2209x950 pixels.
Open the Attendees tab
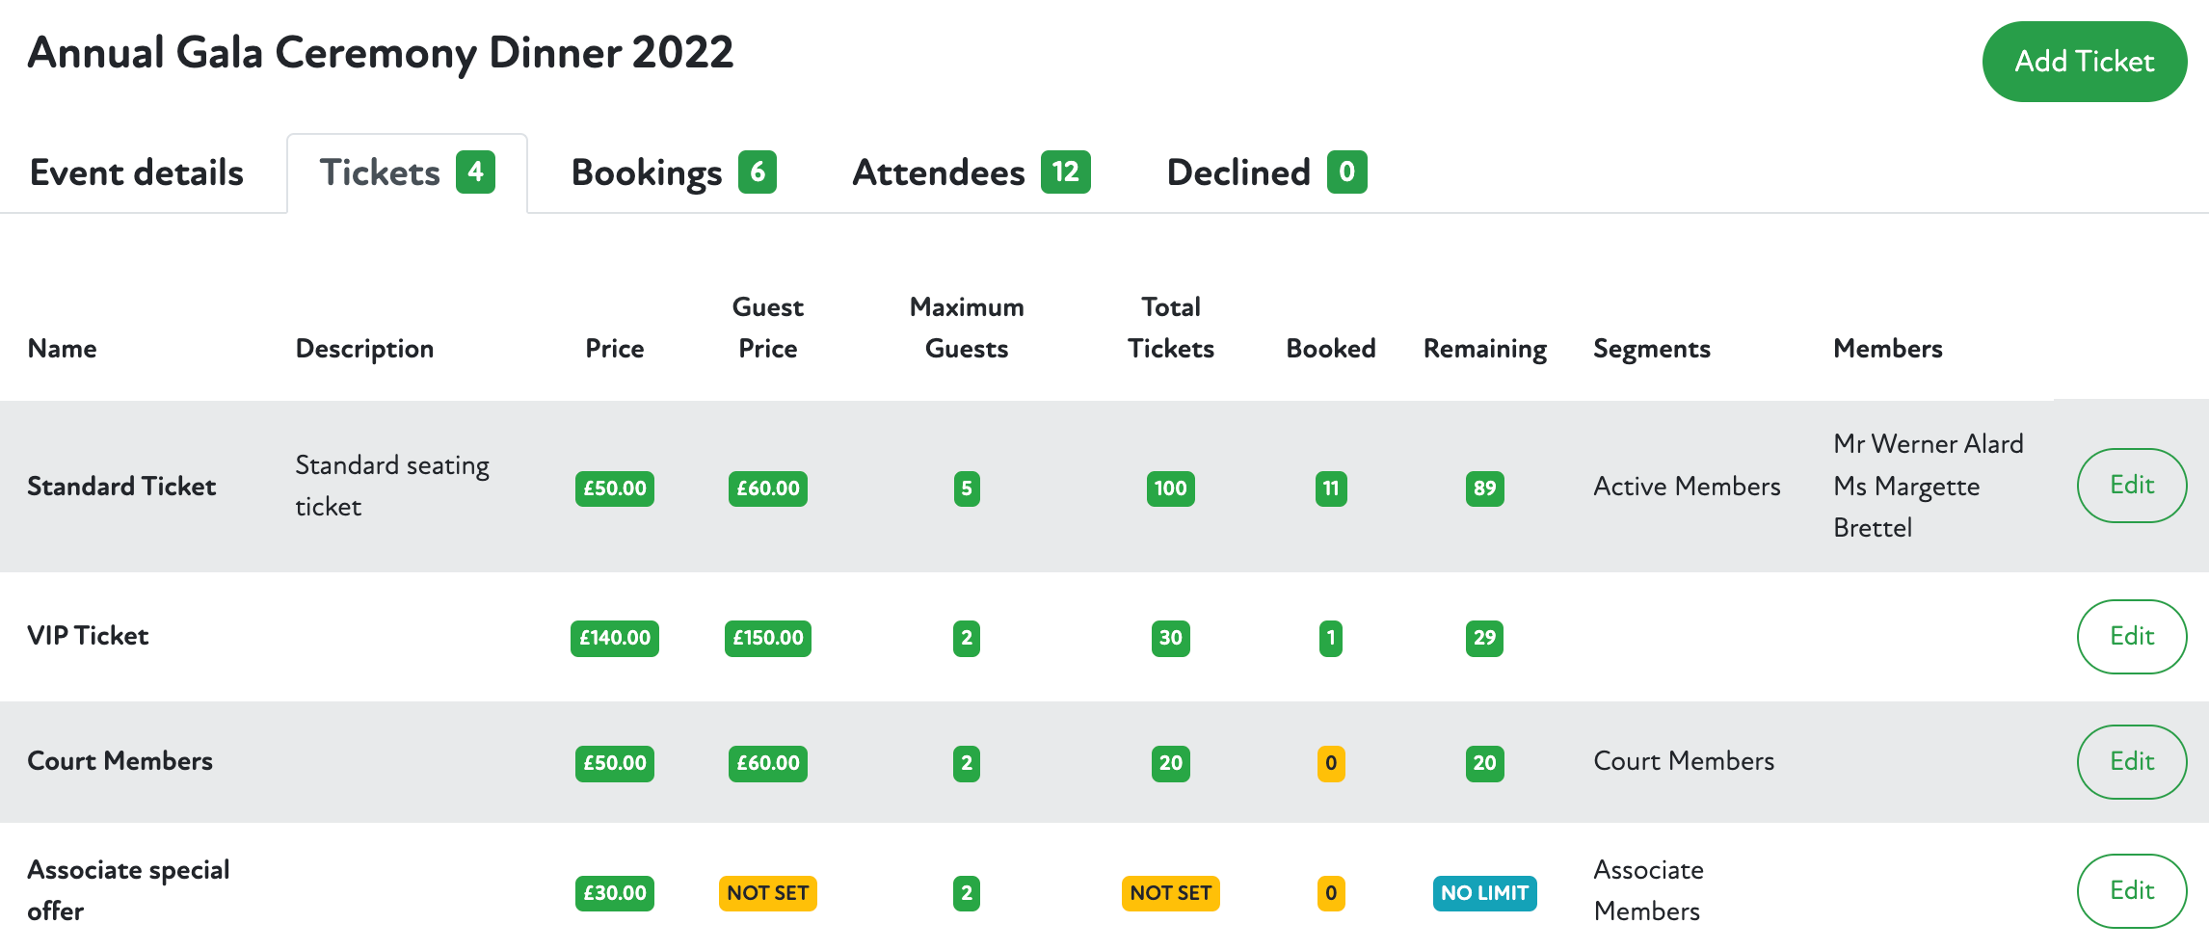pos(971,173)
